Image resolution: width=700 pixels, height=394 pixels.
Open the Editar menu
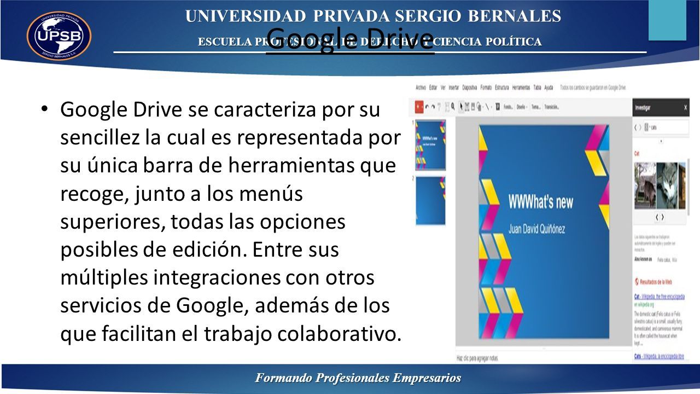(x=433, y=88)
